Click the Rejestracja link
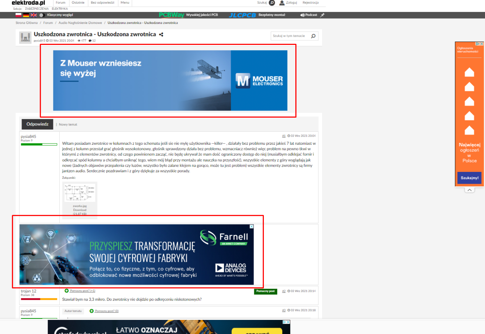Screen dimensions: 485x334 [311, 3]
